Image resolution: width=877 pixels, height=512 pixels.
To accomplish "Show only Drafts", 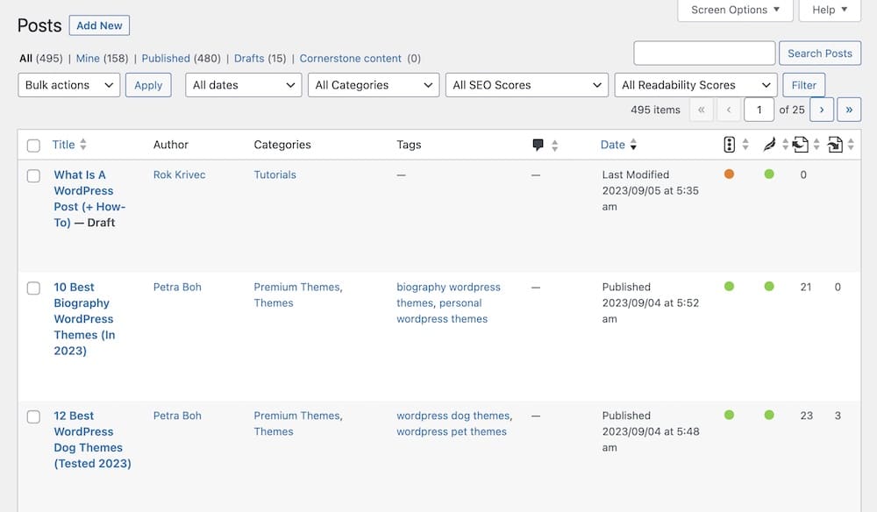I will click(249, 58).
